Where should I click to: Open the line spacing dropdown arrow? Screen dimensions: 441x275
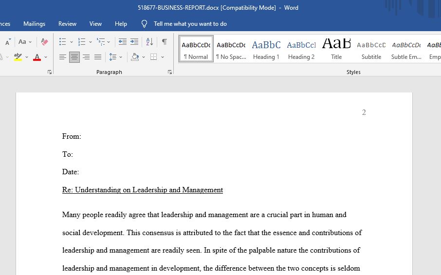click(121, 57)
